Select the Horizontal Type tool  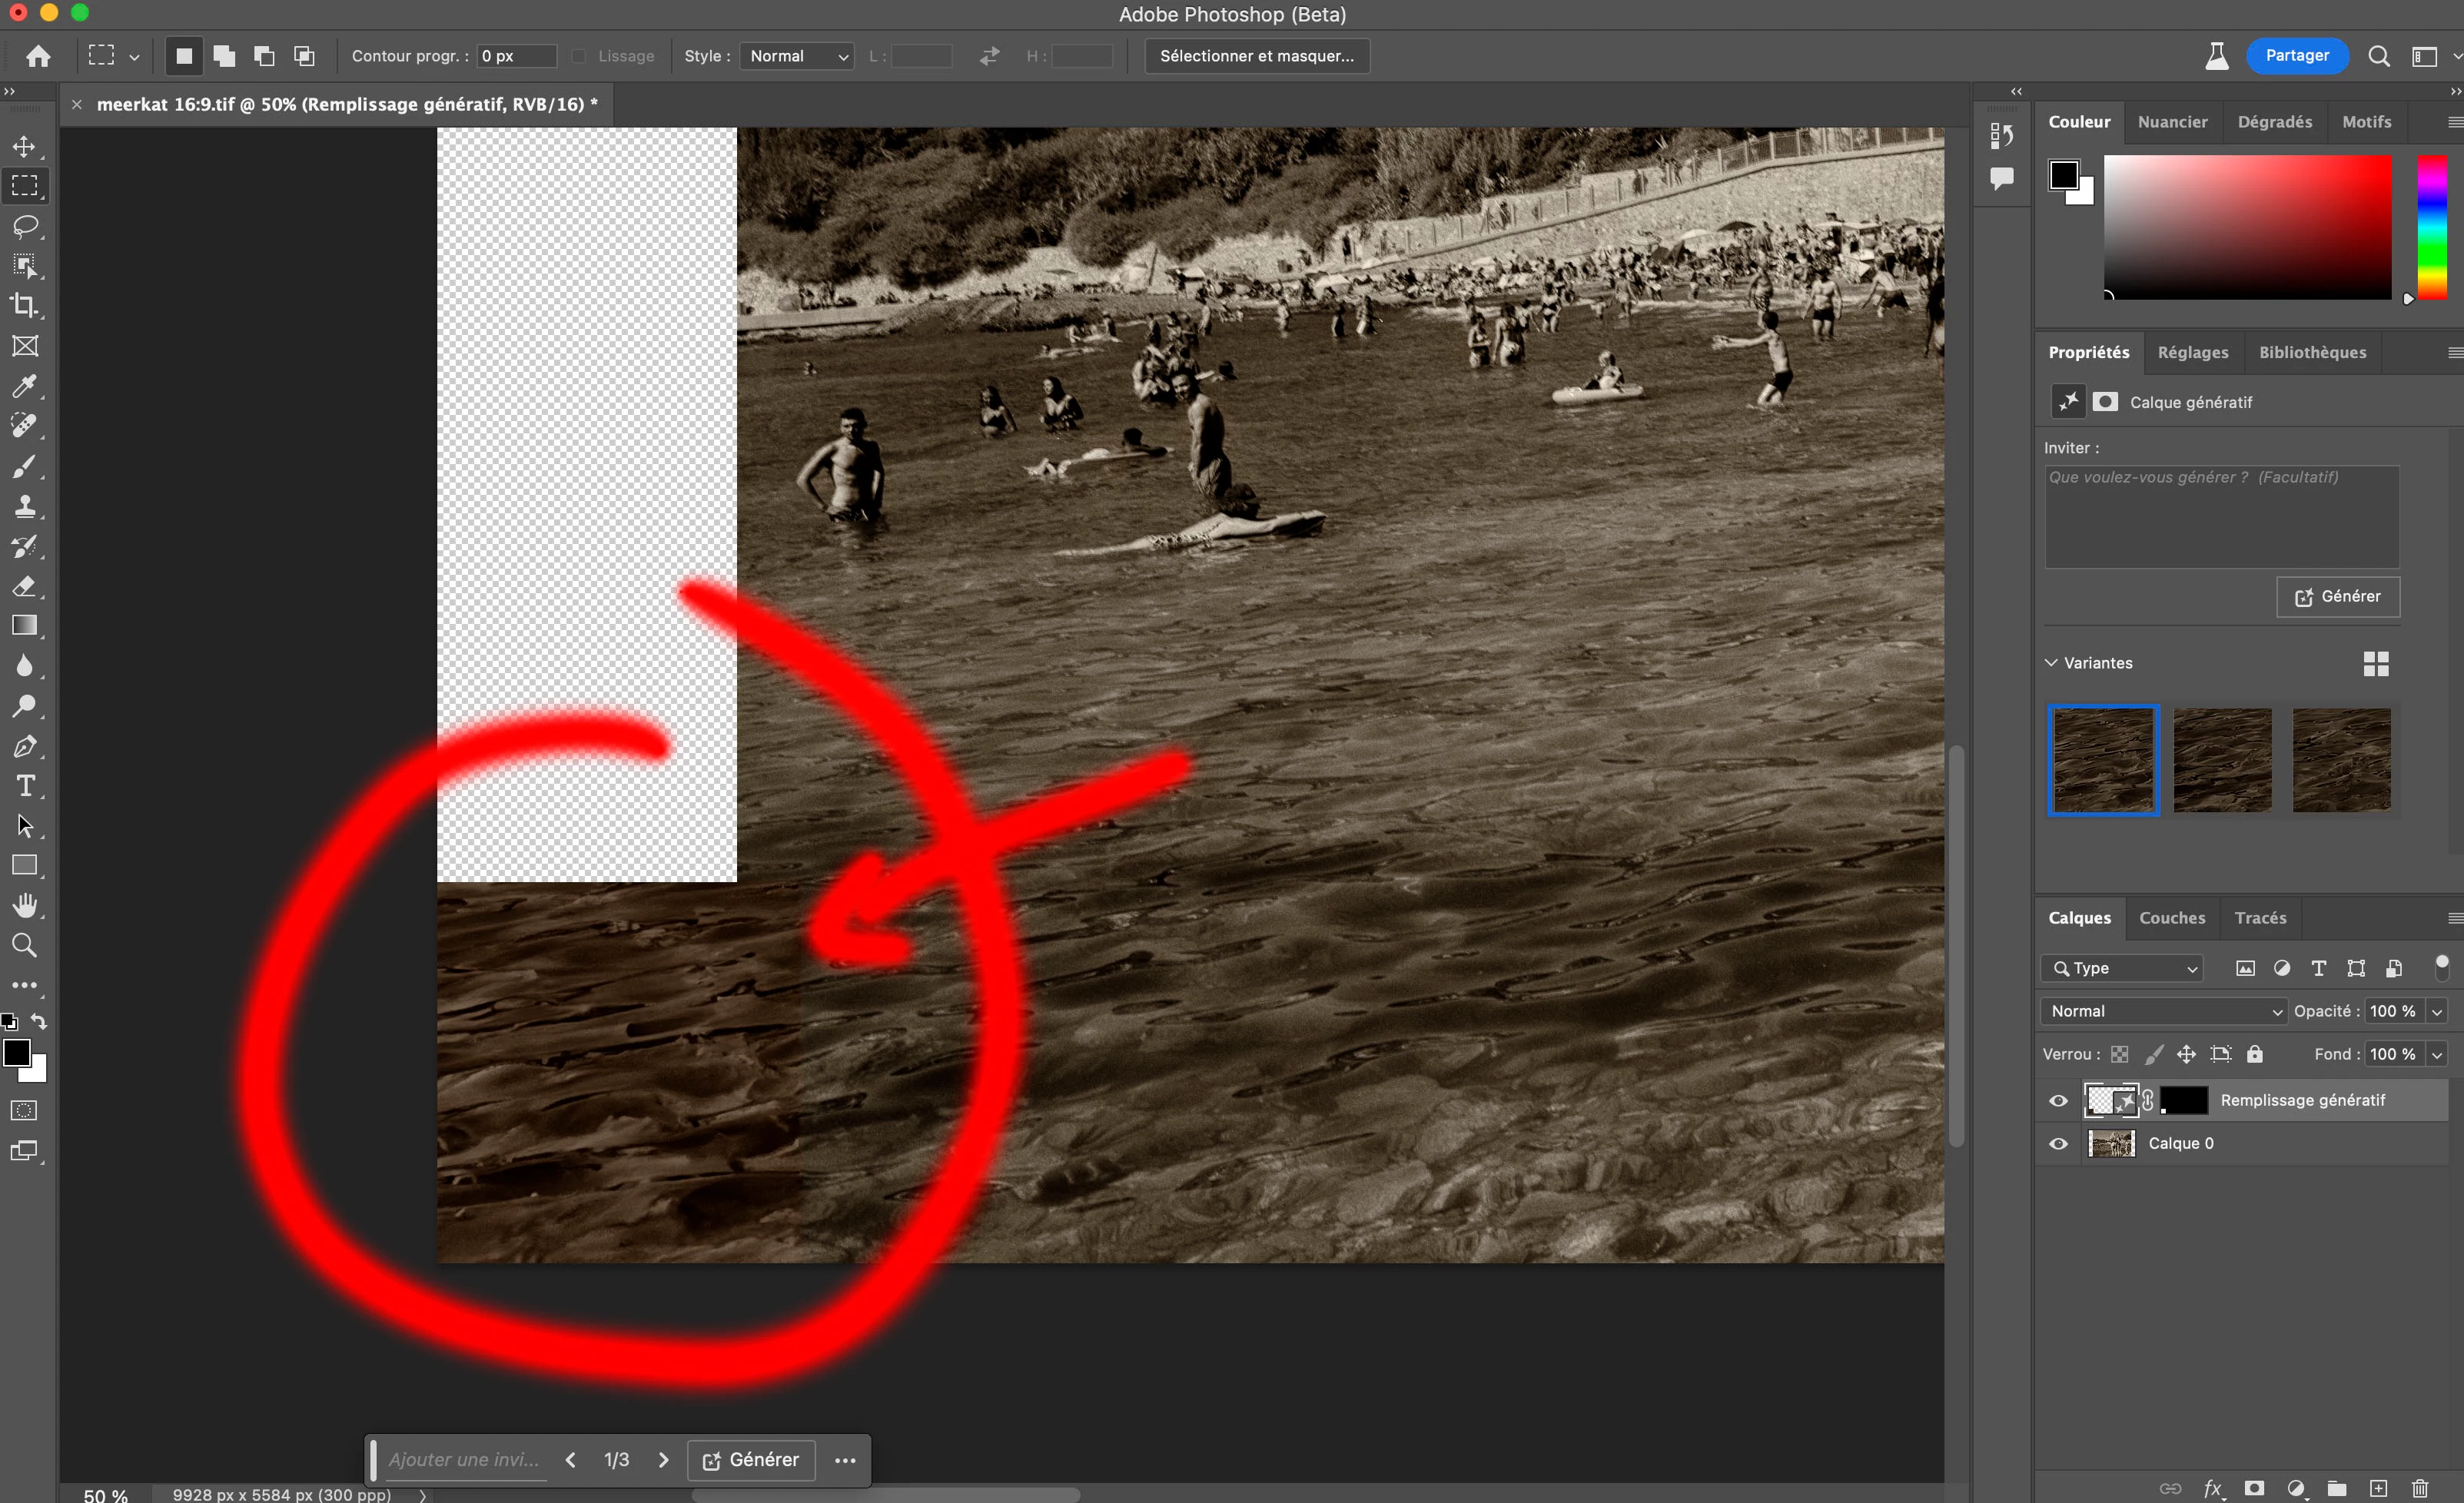pyautogui.click(x=25, y=786)
